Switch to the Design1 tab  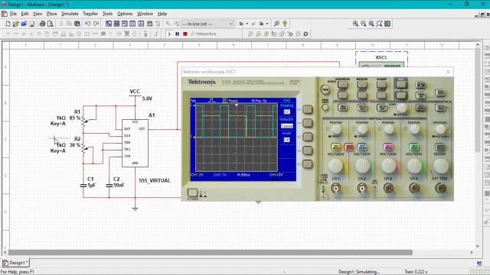tap(15, 263)
